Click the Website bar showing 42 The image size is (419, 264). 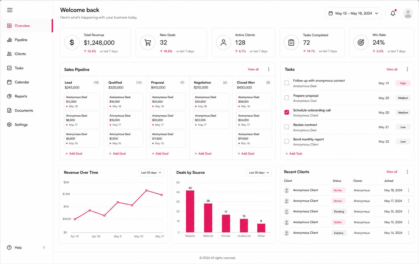tap(190, 211)
